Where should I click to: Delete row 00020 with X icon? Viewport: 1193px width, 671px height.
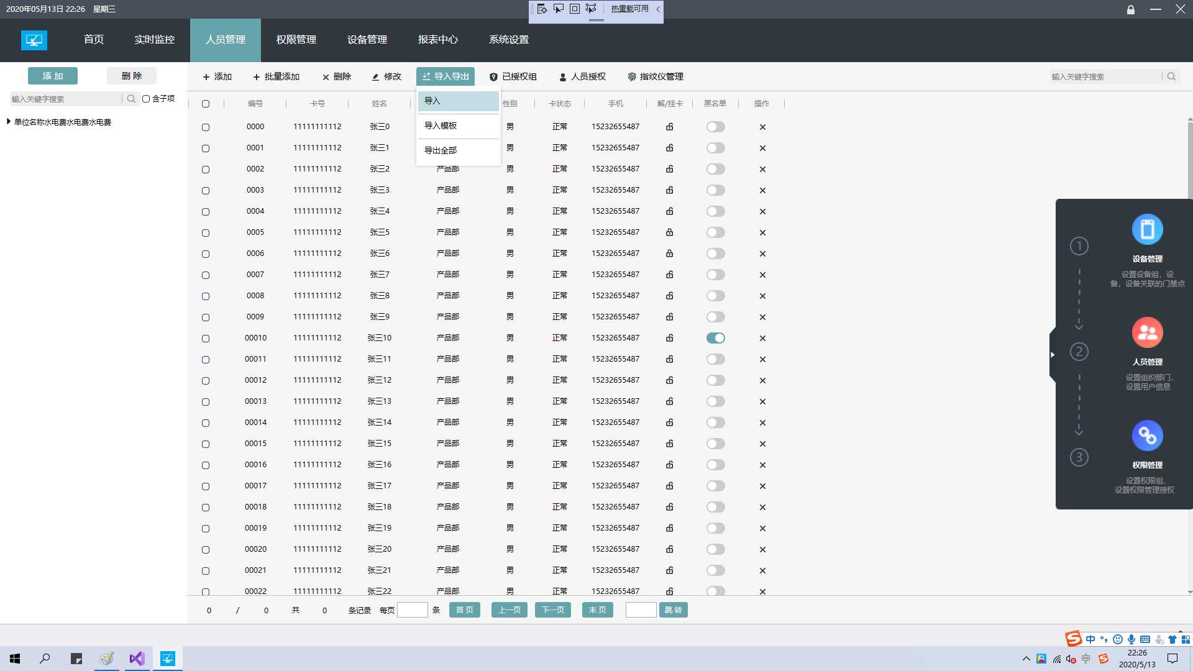point(762,550)
